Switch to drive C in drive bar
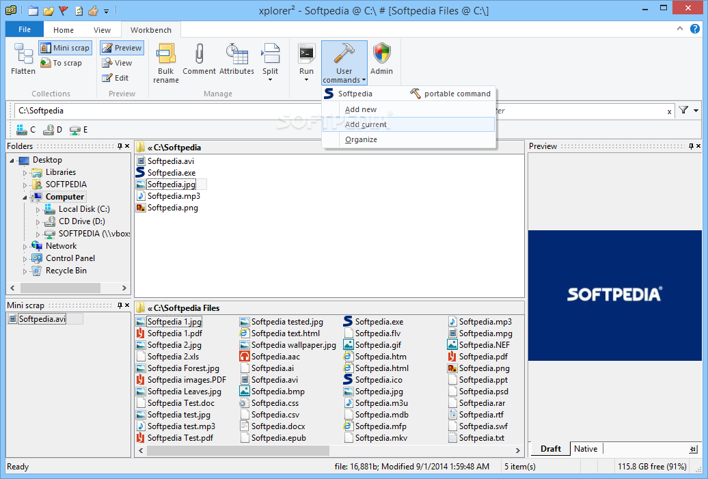Screen dimensions: 708x479 tap(26, 130)
